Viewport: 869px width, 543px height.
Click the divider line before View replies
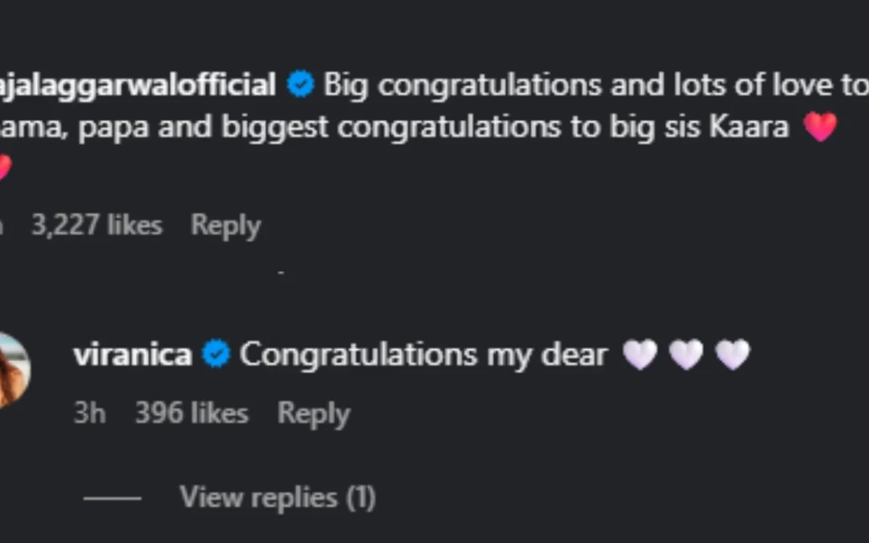(x=113, y=497)
